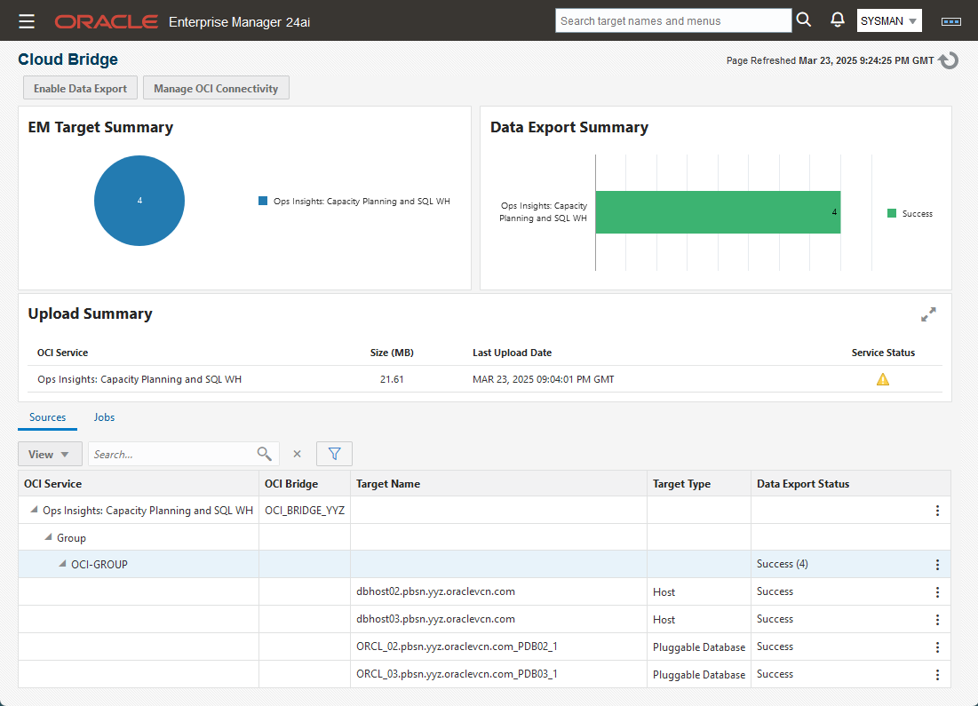Open the filter funnel for Sources table

point(334,454)
